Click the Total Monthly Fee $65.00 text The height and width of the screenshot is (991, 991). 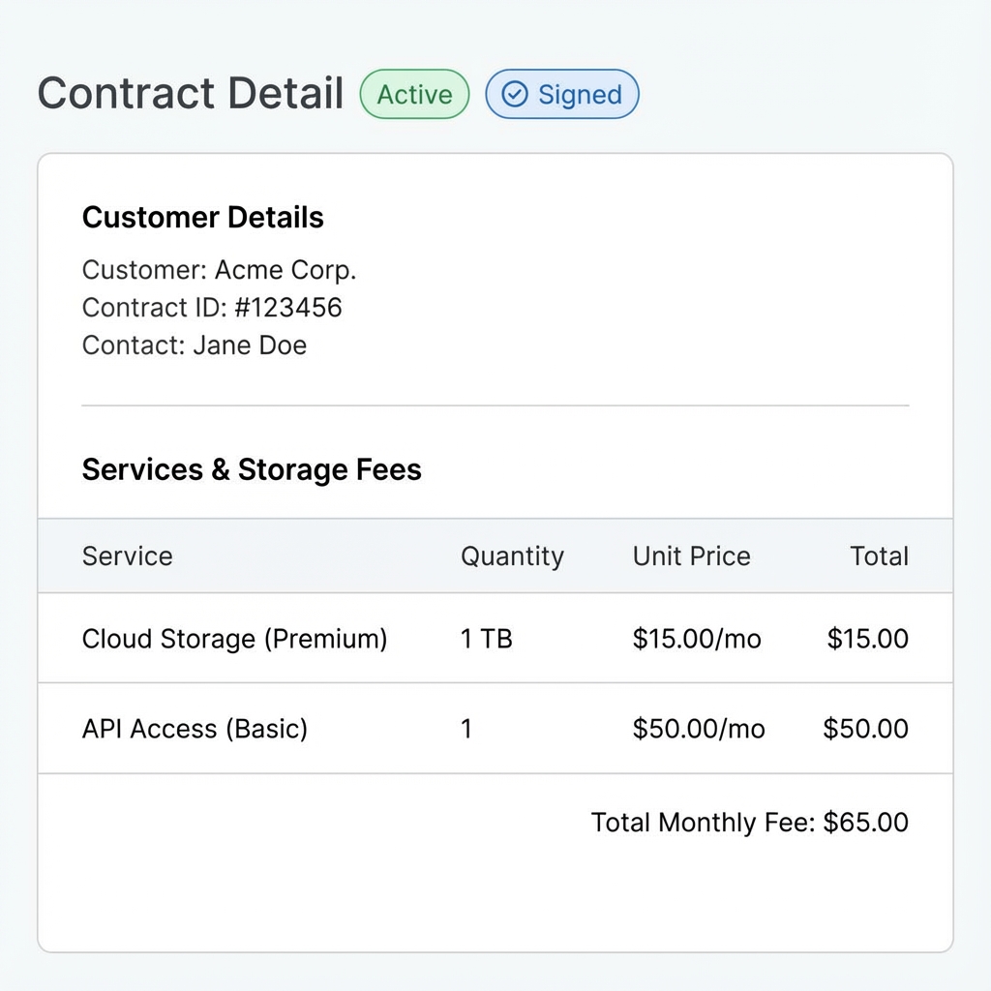(x=749, y=823)
